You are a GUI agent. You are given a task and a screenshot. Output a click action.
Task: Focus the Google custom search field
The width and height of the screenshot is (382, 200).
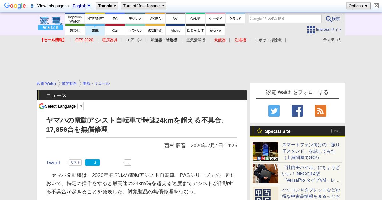coord(285,19)
